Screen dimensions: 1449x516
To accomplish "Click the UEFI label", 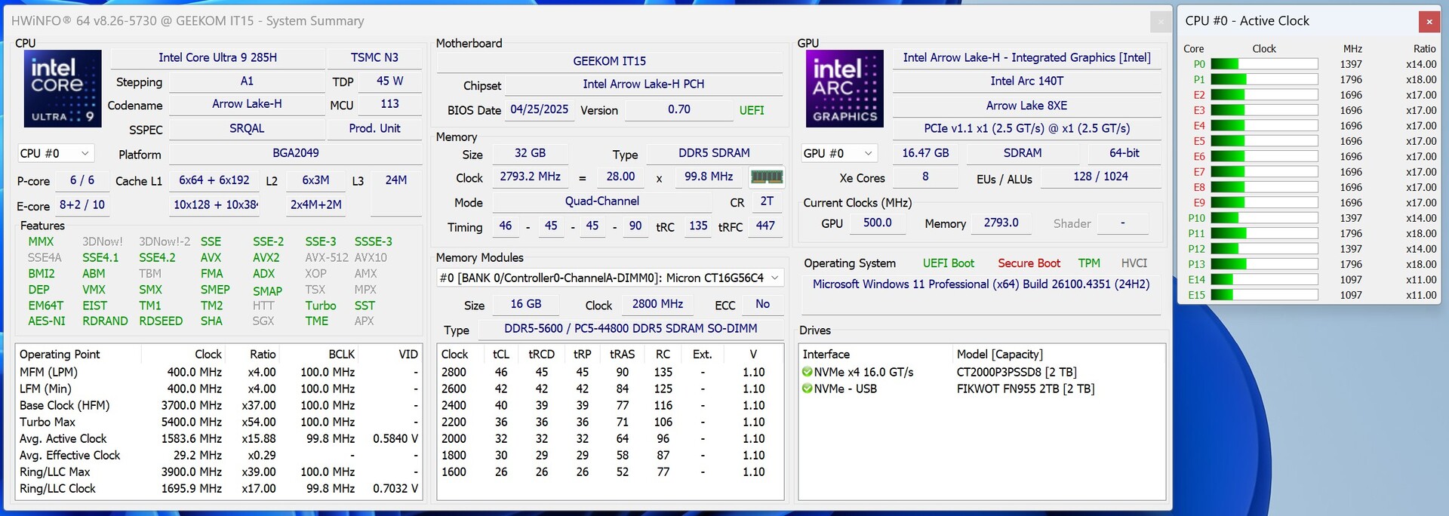I will [x=752, y=110].
